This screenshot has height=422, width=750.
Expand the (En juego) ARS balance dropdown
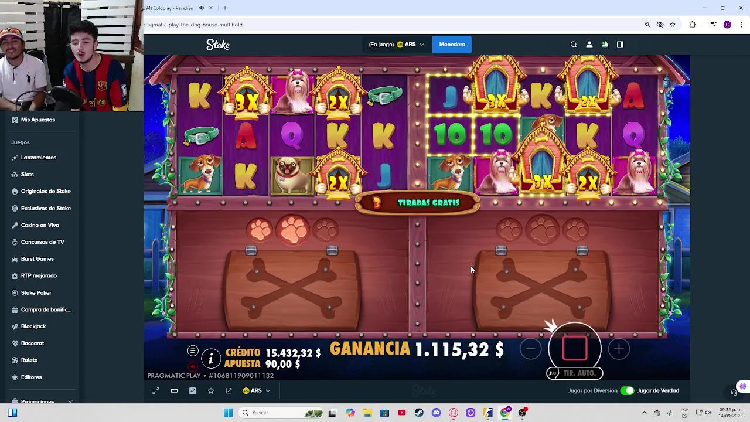coord(396,45)
